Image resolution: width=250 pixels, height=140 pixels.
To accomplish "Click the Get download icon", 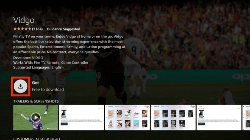I will click(x=21, y=86).
